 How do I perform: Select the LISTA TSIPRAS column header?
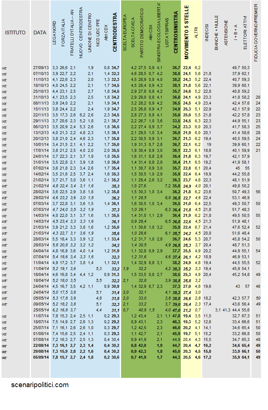pos(167,33)
